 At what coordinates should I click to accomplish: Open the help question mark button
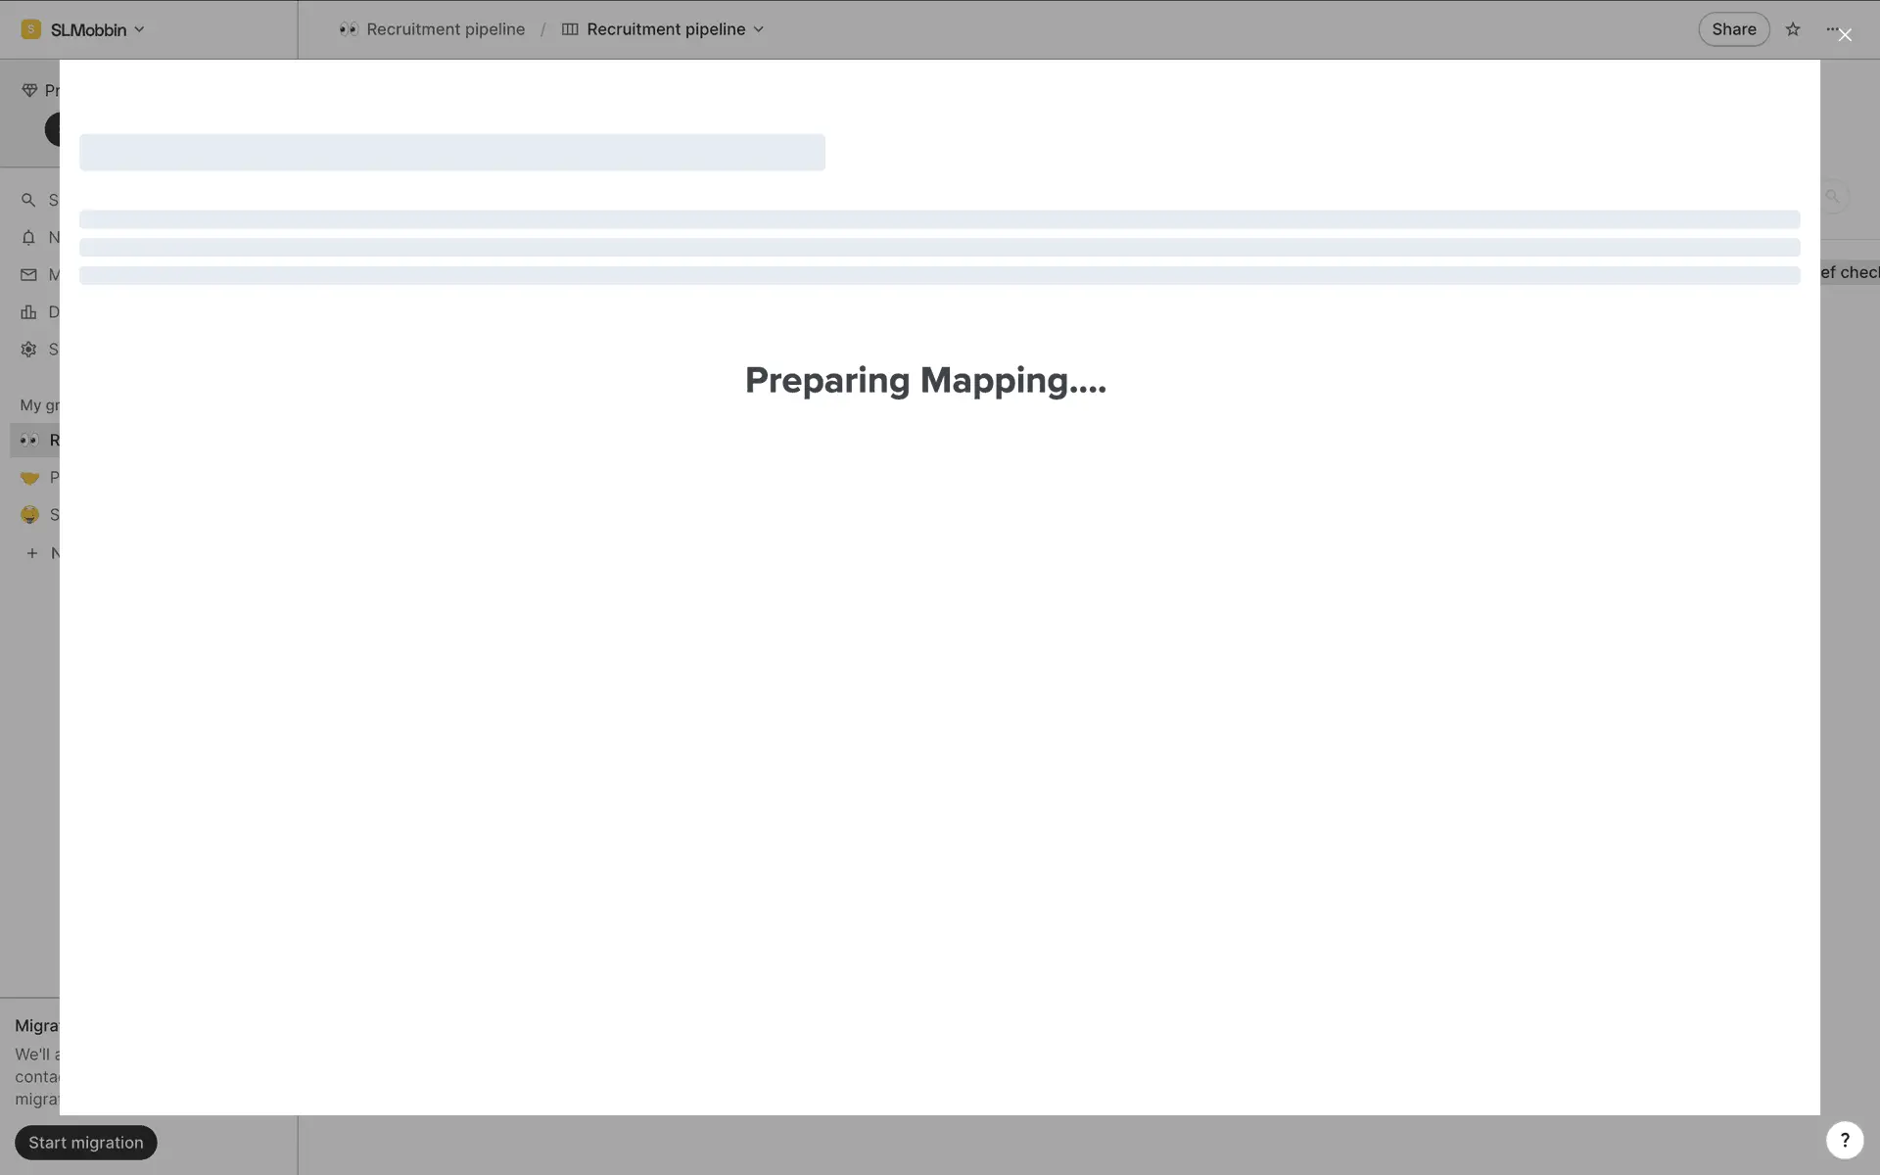(x=1844, y=1140)
